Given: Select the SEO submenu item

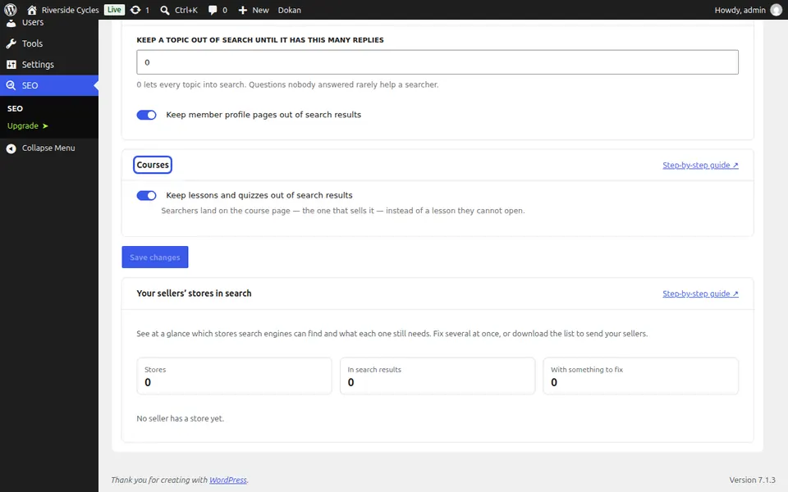Looking at the screenshot, I should 15,108.
